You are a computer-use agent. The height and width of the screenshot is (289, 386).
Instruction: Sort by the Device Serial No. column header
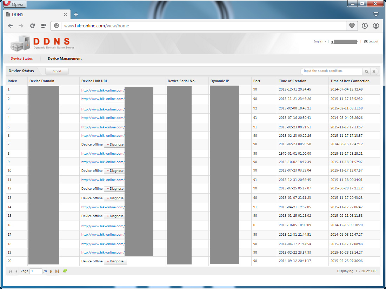[x=187, y=81]
